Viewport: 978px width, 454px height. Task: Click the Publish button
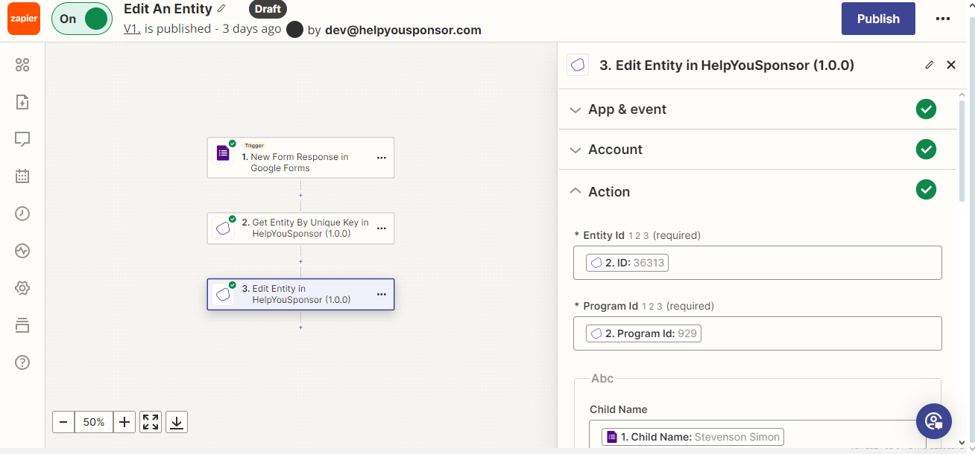pos(878,19)
